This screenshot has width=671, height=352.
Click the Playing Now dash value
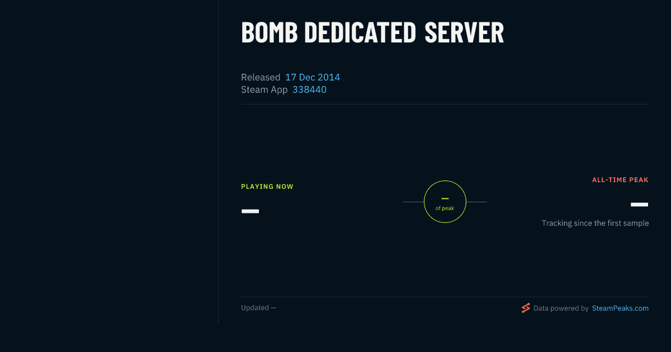click(x=250, y=211)
